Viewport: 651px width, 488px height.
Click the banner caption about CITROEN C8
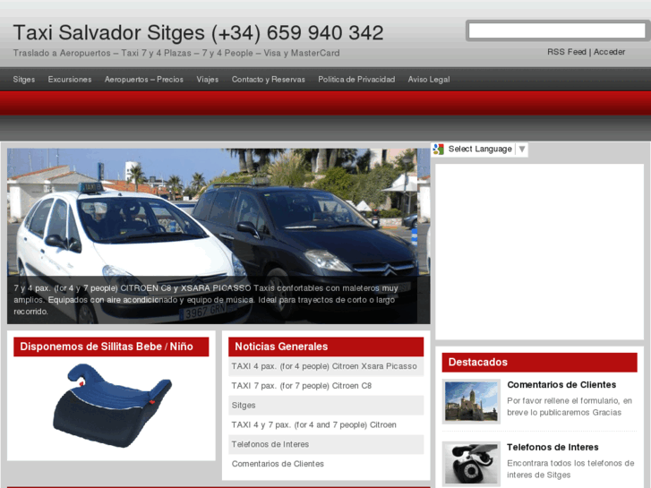pyautogui.click(x=206, y=300)
